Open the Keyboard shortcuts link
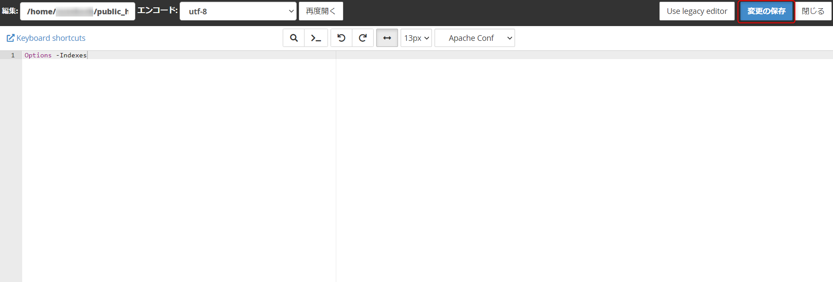Image resolution: width=833 pixels, height=282 pixels. 51,38
